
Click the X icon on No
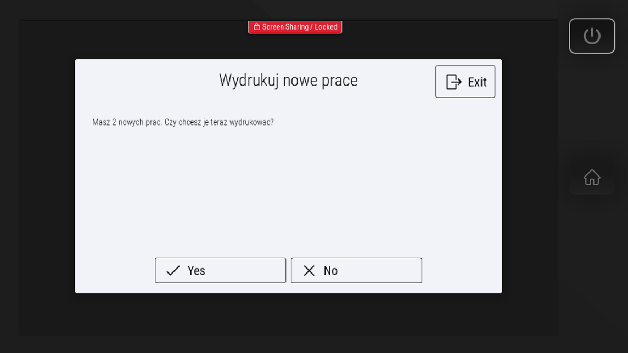coord(309,271)
